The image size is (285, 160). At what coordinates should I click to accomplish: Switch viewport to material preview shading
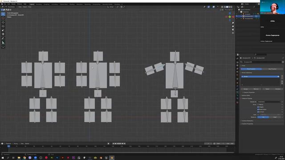coord(229,7)
